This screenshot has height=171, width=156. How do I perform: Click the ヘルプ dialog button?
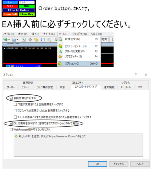point(140,164)
